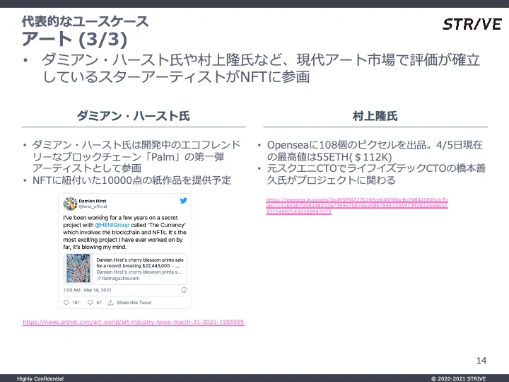Click the © 2020-2021 STRIVE footer
Screen dimensions: 509x382
(458, 378)
